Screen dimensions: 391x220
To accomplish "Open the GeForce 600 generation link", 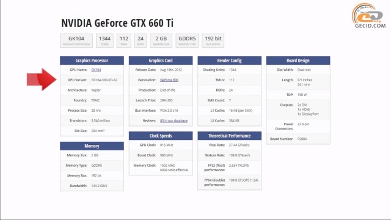I will pyautogui.click(x=169, y=80).
